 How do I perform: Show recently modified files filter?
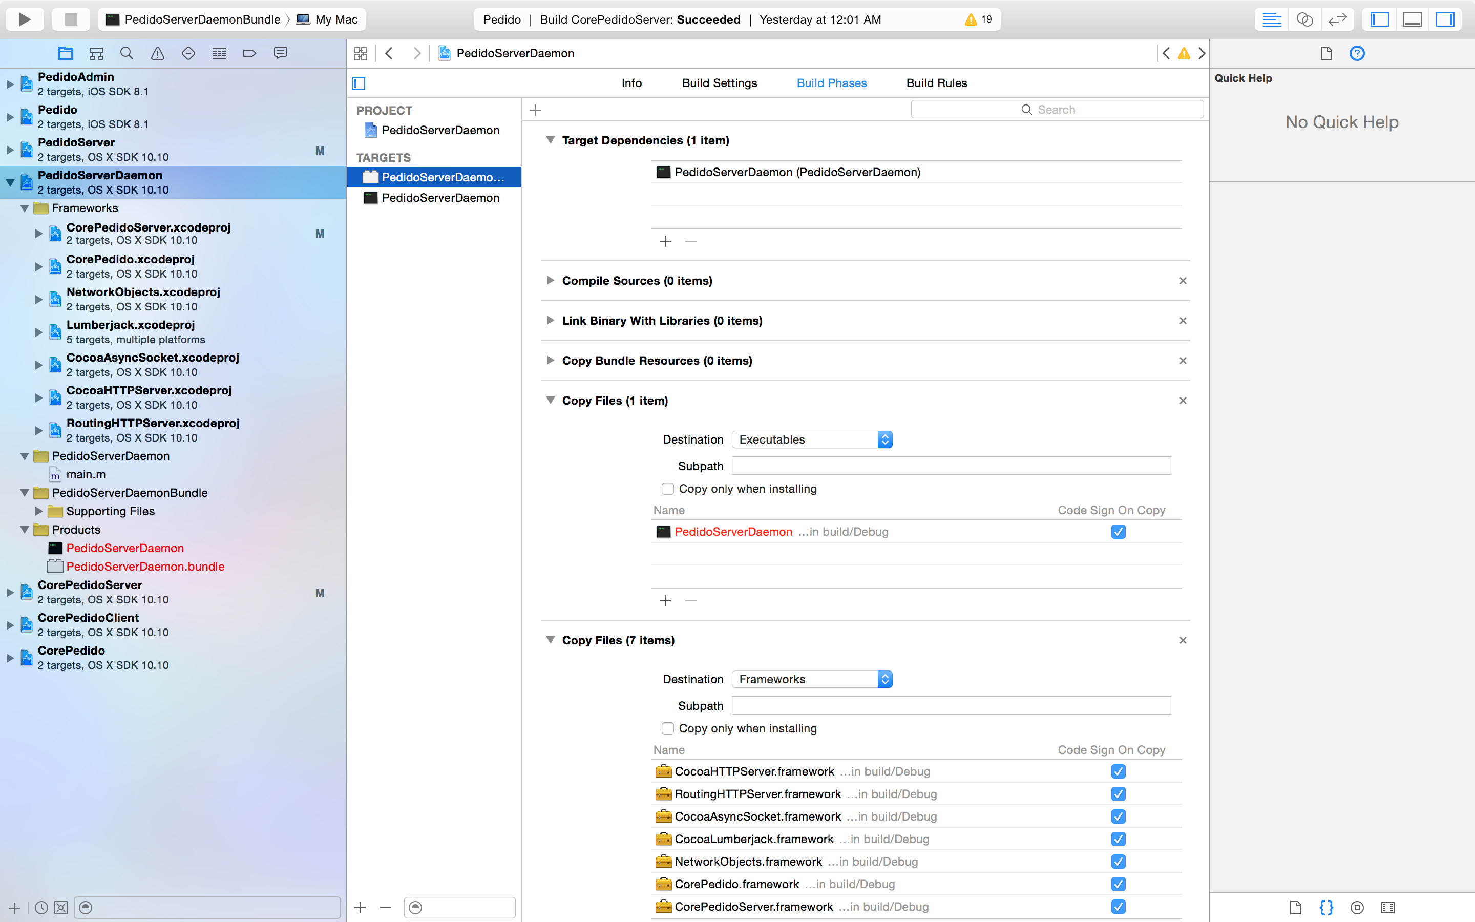pyautogui.click(x=41, y=907)
